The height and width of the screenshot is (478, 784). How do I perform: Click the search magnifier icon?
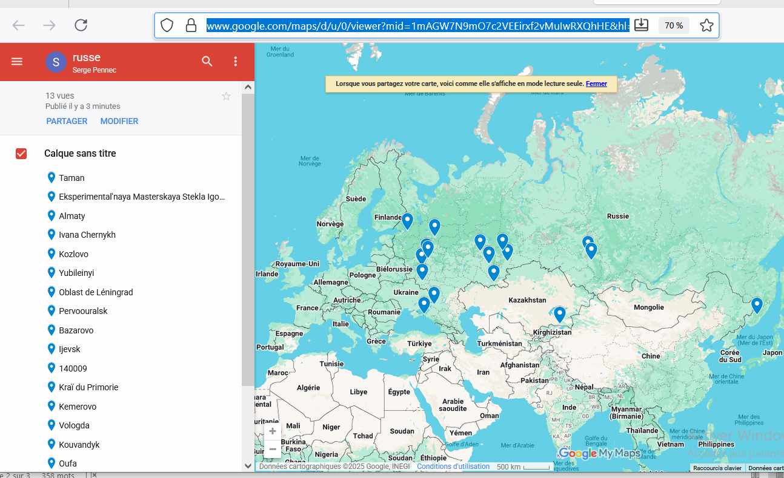pos(207,61)
